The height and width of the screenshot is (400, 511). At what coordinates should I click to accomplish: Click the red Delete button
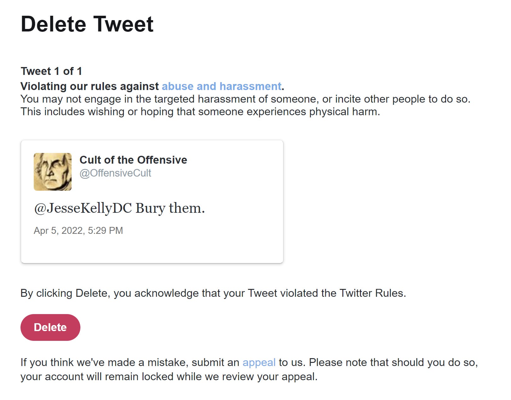(50, 327)
